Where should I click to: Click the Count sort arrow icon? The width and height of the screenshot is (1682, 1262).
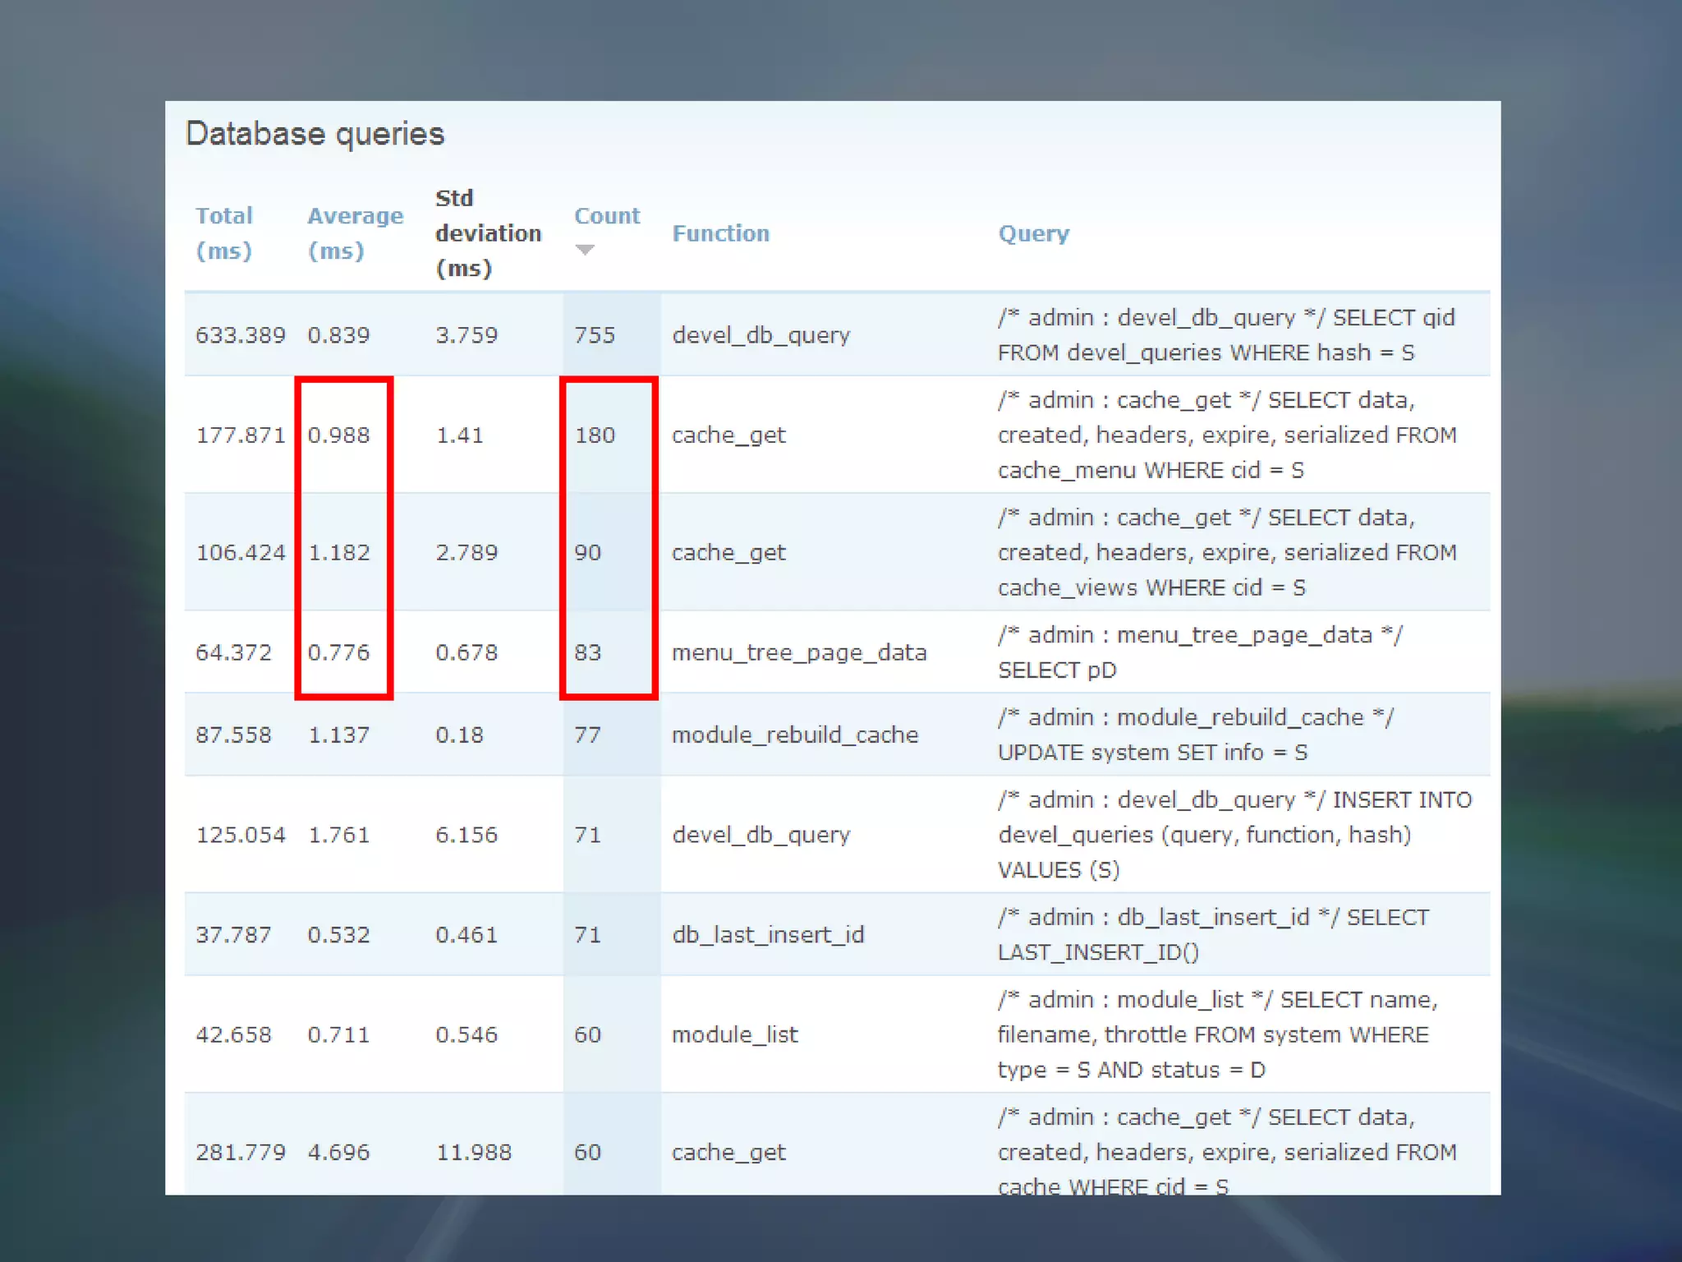click(584, 250)
